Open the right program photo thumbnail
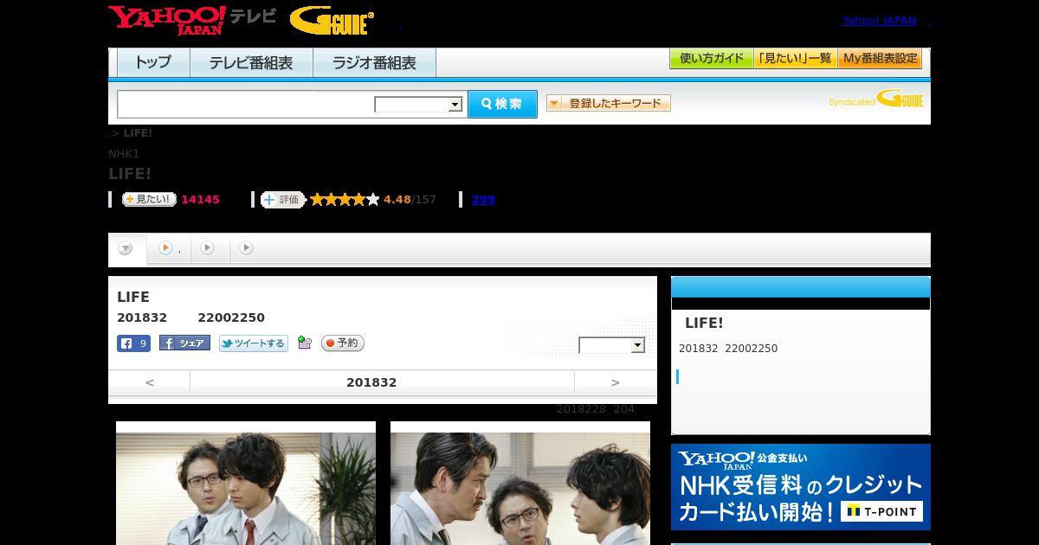The image size is (1039, 545). coord(520,484)
